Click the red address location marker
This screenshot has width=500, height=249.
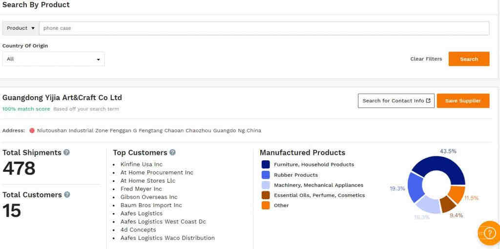[32, 130]
